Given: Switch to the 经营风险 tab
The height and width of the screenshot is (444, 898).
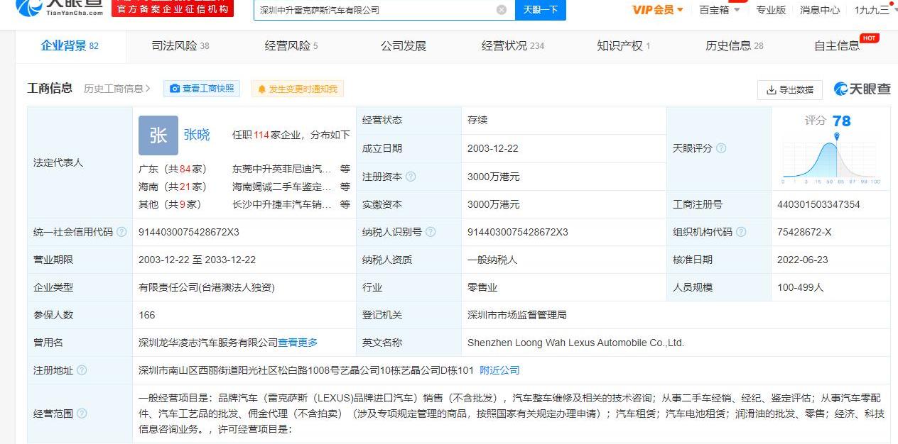Looking at the screenshot, I should click(x=291, y=46).
